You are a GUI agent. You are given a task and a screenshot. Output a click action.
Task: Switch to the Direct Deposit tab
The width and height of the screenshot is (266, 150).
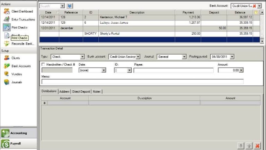[x=81, y=92]
